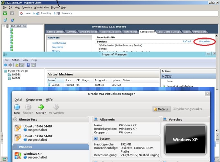Click the new virtual machine icon in vSphere toolbar
The image size is (220, 162).
[x=5, y=20]
